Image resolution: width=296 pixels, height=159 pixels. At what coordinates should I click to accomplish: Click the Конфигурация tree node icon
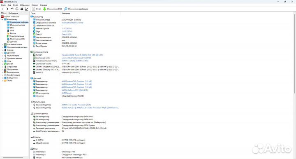click(x=5, y=75)
